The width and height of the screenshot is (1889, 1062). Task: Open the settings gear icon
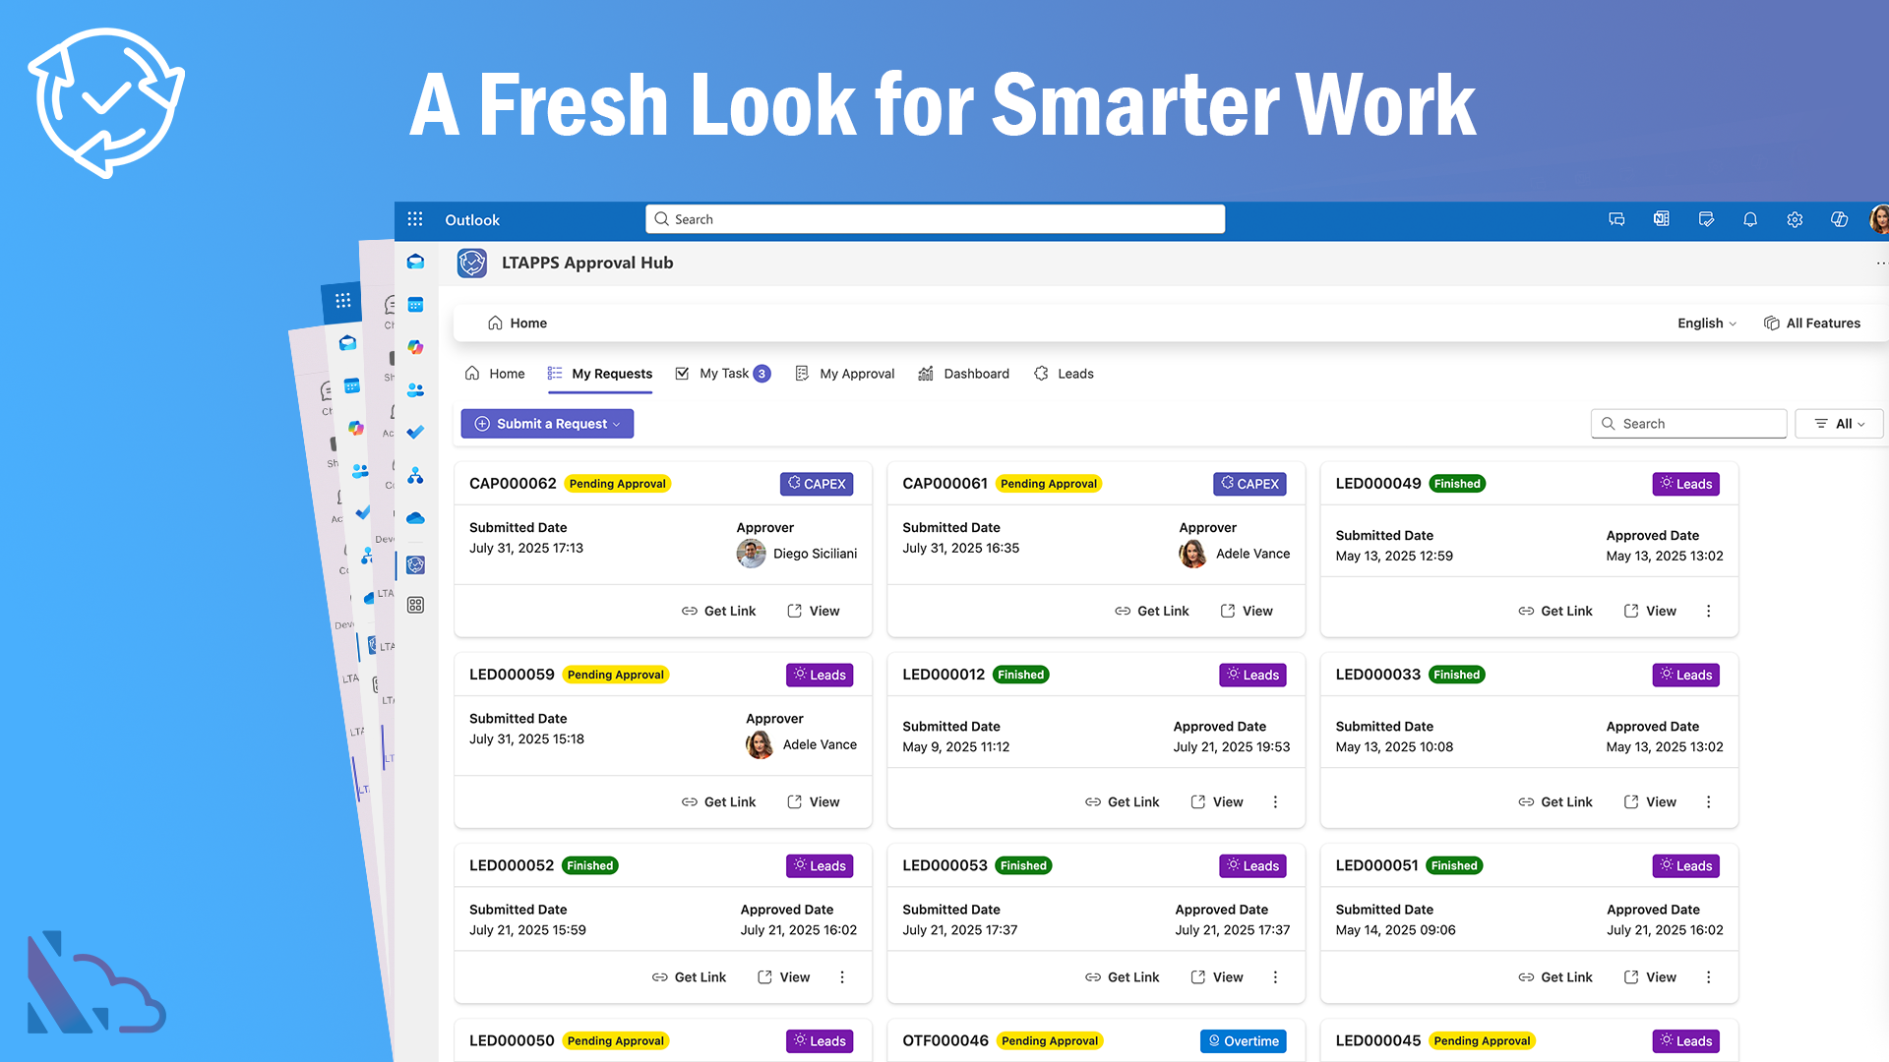[x=1795, y=219]
